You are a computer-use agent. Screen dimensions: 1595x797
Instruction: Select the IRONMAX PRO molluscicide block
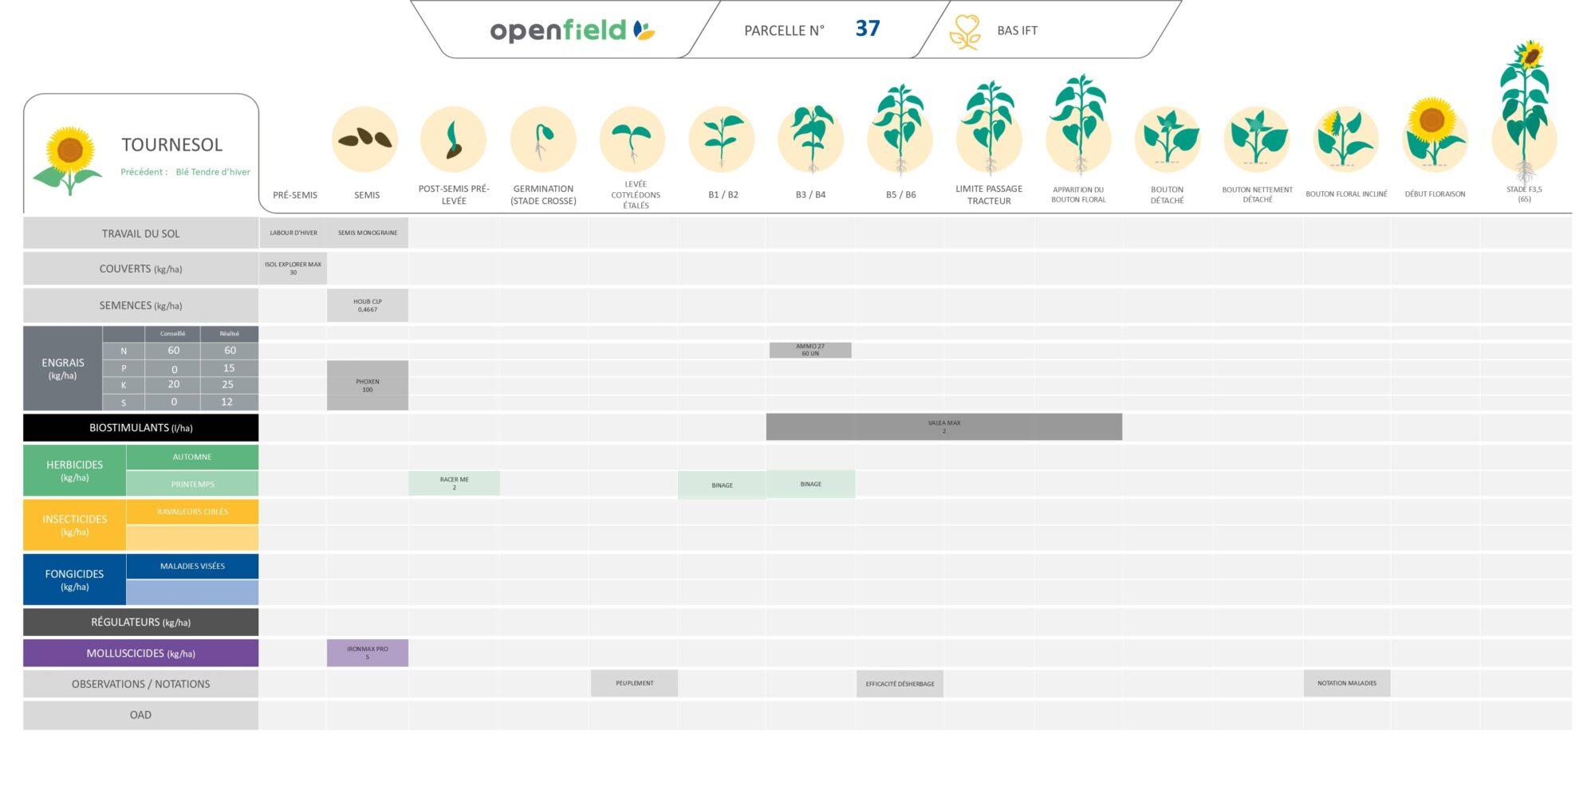click(x=367, y=653)
